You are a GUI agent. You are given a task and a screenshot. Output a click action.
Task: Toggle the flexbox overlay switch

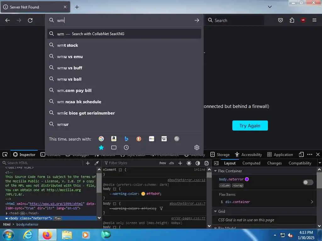[x=308, y=182]
